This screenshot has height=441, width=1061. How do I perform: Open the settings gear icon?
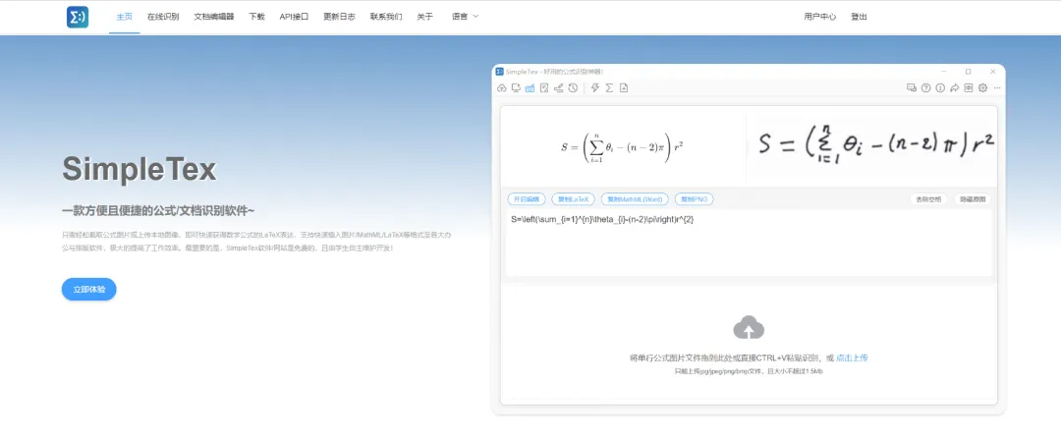[982, 88]
